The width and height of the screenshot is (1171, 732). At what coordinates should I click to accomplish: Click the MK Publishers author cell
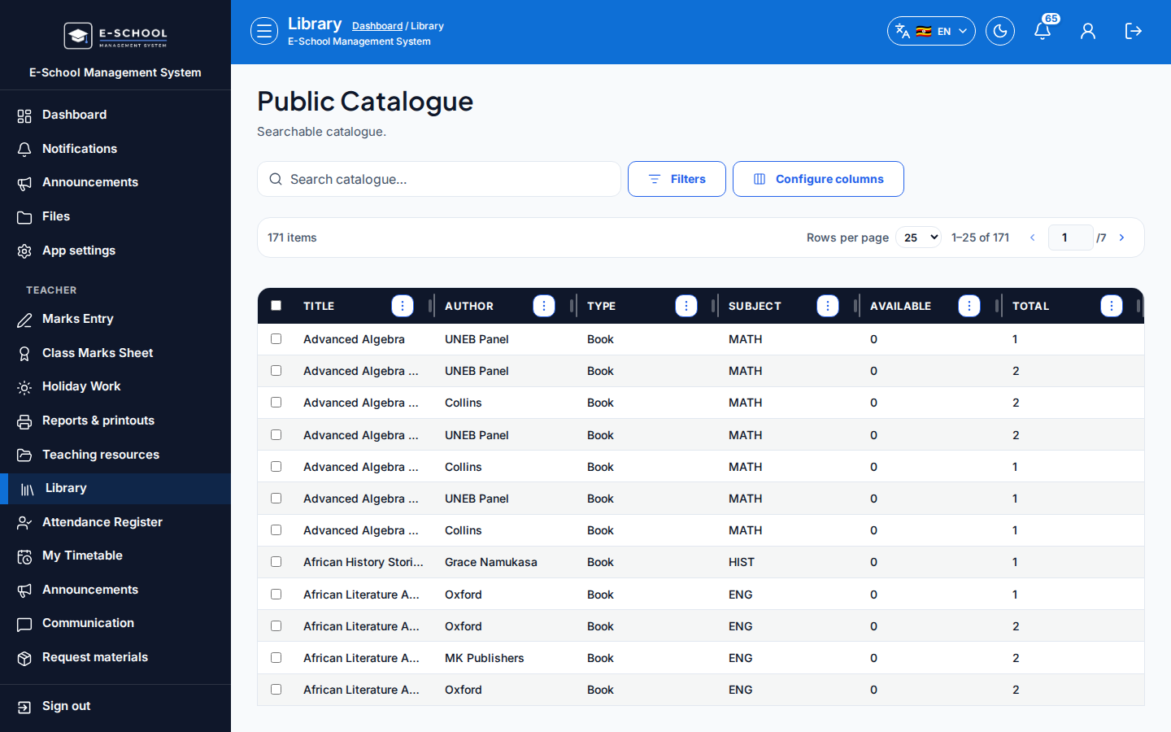click(x=485, y=658)
